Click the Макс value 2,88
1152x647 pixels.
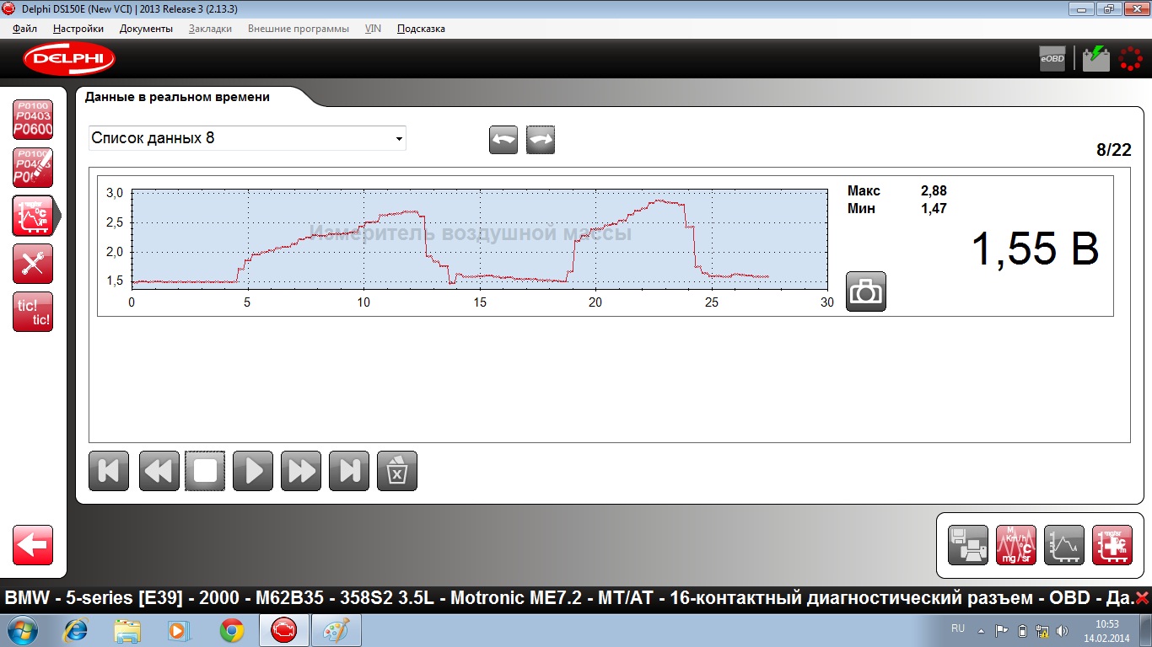pyautogui.click(x=934, y=191)
